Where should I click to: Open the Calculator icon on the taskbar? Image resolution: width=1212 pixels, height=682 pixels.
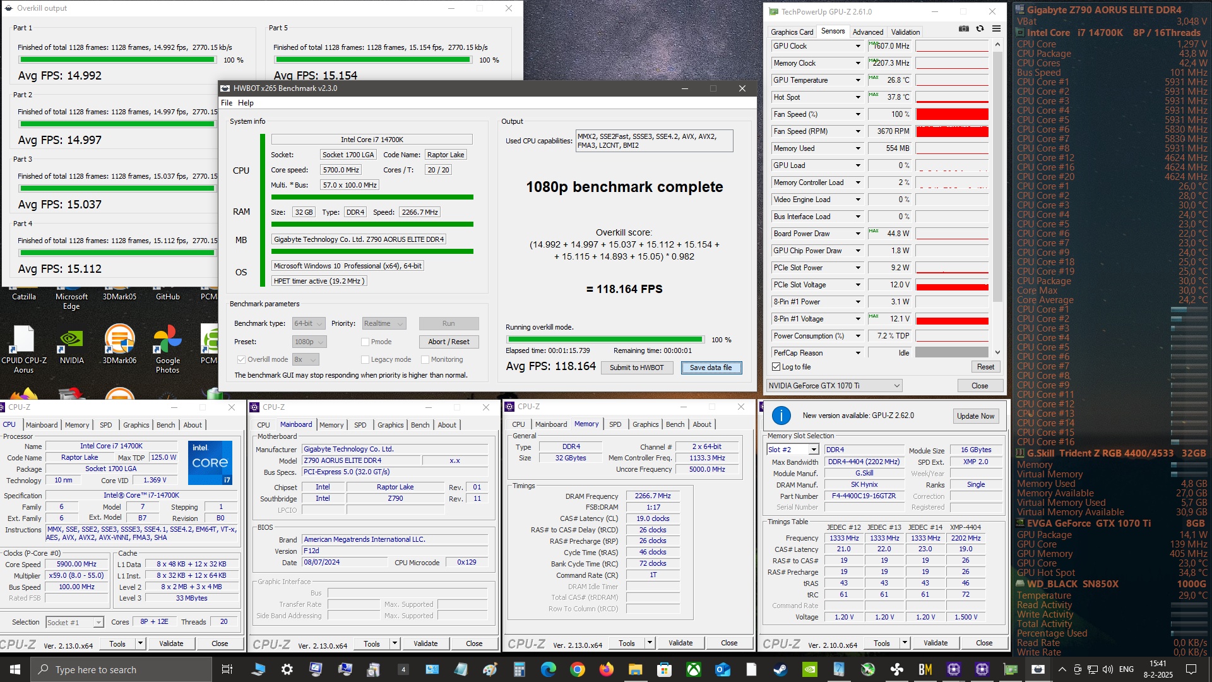[x=519, y=669]
